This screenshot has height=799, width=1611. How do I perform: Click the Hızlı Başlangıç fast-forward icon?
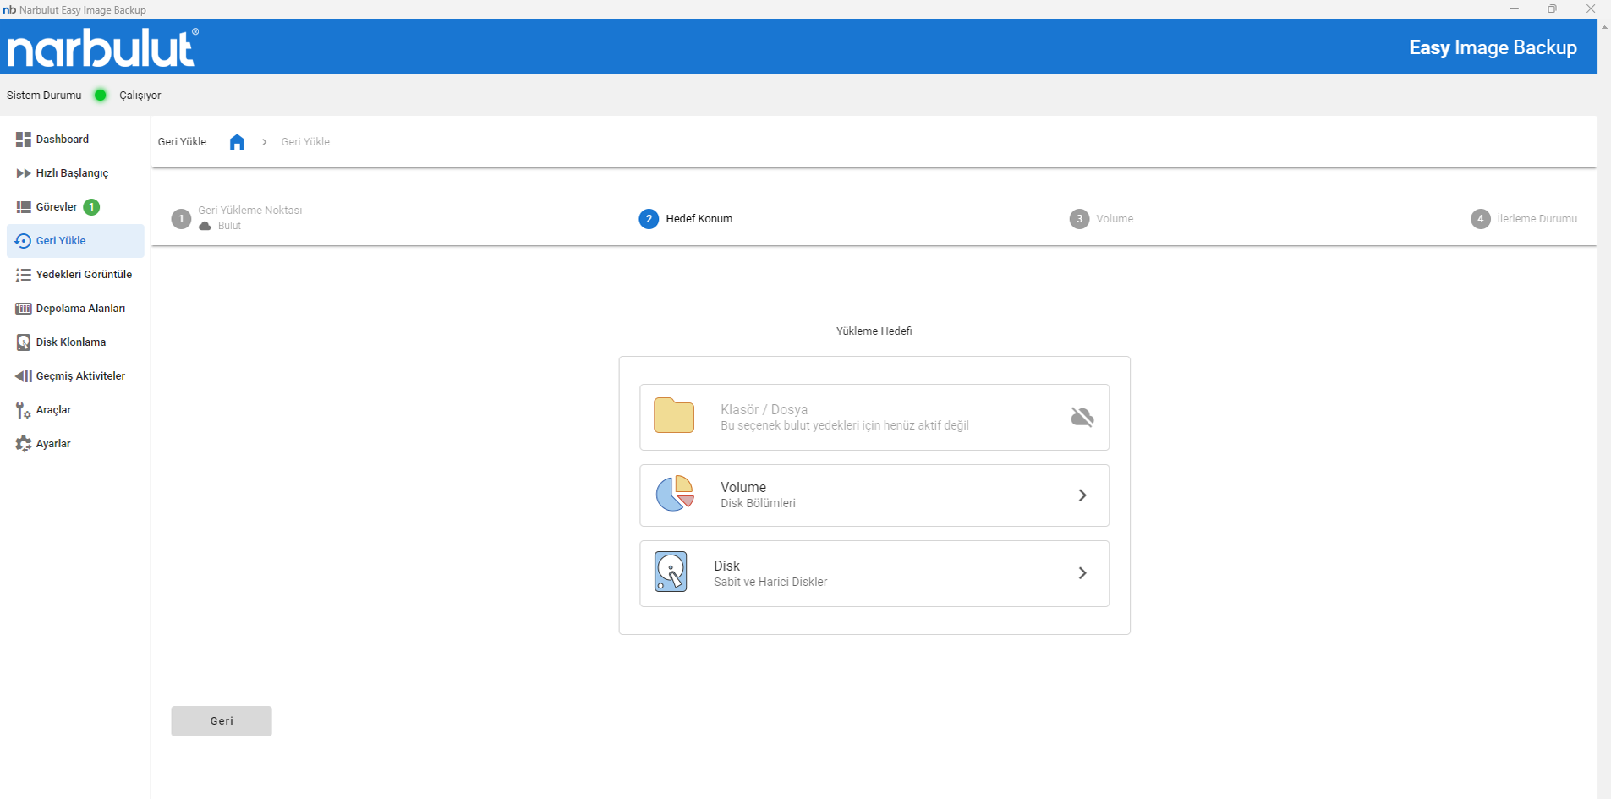tap(23, 173)
